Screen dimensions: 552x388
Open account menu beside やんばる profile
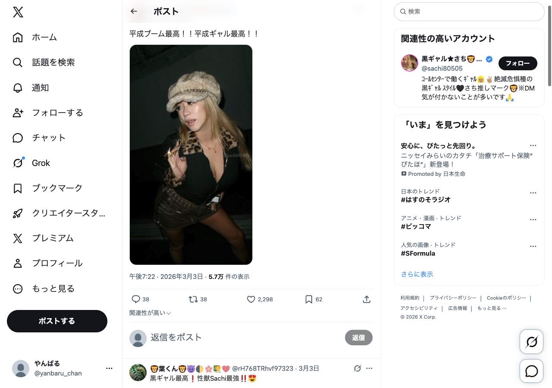click(109, 368)
